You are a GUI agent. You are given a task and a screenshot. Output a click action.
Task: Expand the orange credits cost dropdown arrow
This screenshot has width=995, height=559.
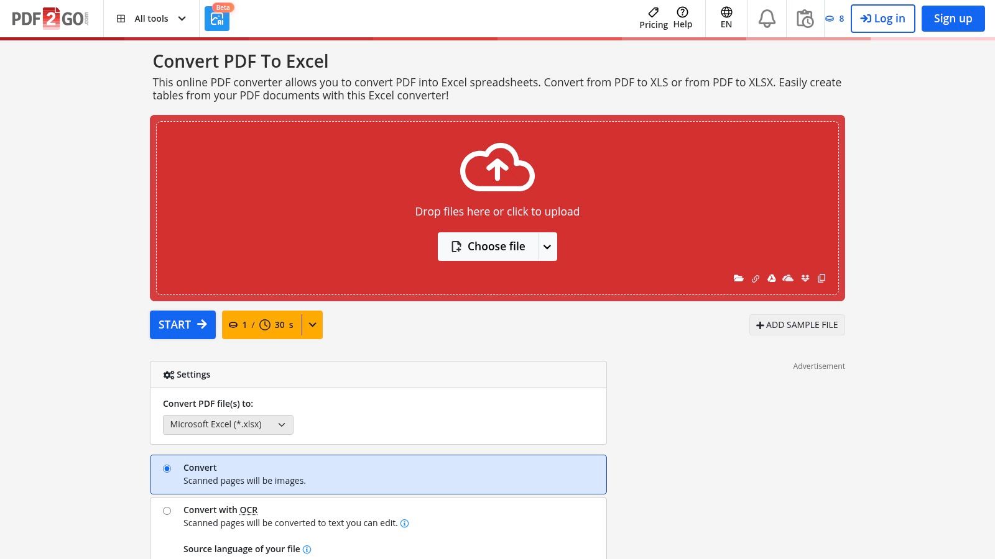coord(312,325)
